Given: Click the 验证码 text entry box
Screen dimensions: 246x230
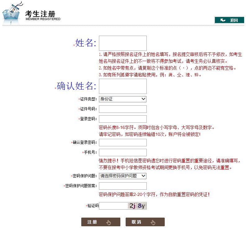Looking at the screenshot, I should (113, 206).
